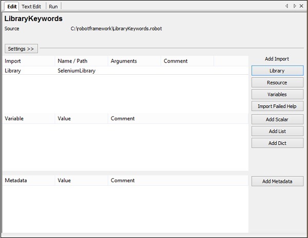Screen dimensions: 308x238
Task: Click Add List button
Action: [277, 131]
